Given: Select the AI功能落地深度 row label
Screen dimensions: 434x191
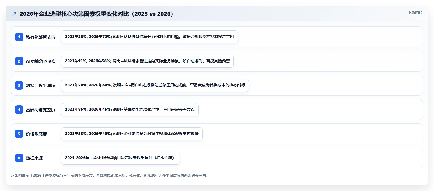Looking at the screenshot, I should (41, 61).
